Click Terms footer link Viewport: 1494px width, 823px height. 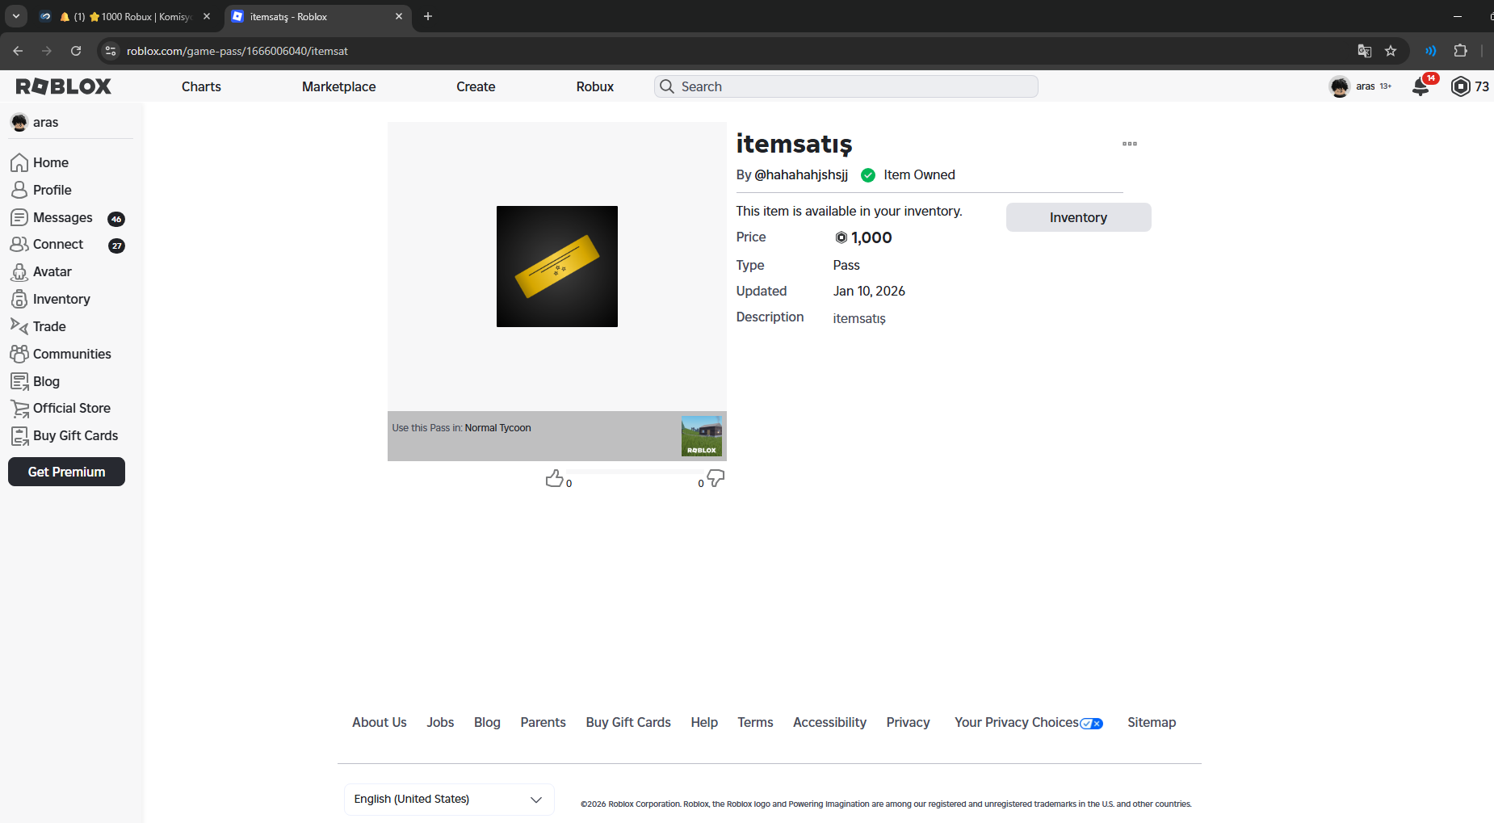coord(755,723)
